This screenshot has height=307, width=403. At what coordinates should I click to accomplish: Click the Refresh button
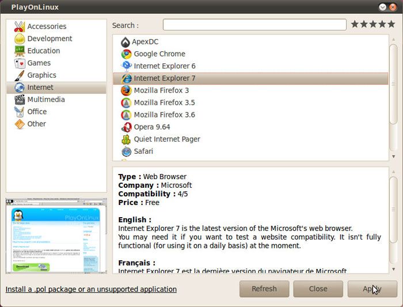click(264, 289)
